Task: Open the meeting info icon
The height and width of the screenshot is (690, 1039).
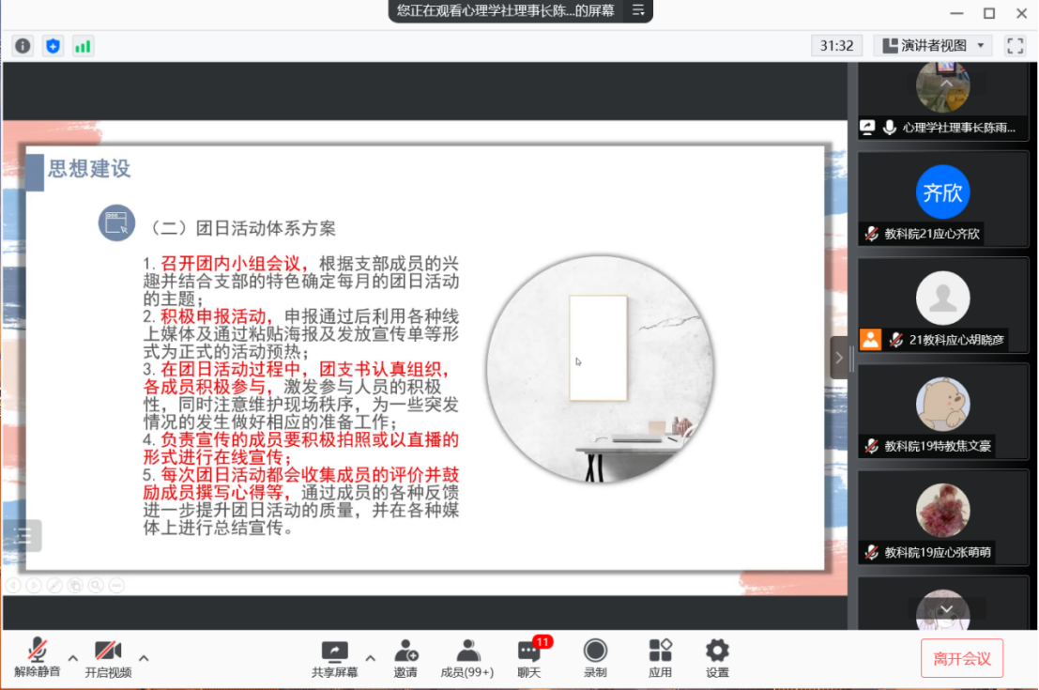Action: coord(23,46)
